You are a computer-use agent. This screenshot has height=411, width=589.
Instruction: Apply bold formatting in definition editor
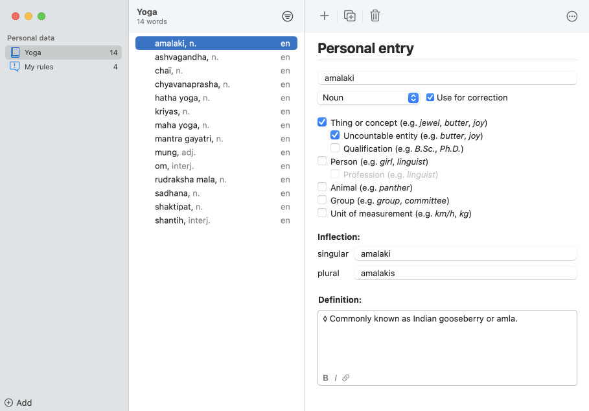point(325,378)
